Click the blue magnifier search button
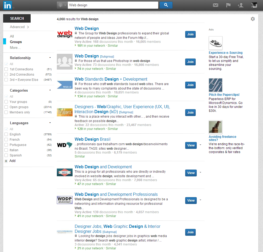Image resolution: width=263 pixels, height=252 pixels. [x=166, y=5]
